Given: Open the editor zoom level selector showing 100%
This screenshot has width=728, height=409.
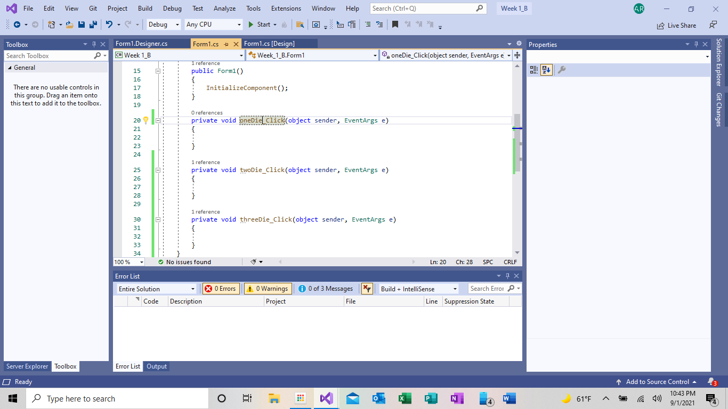Looking at the screenshot, I should [127, 261].
